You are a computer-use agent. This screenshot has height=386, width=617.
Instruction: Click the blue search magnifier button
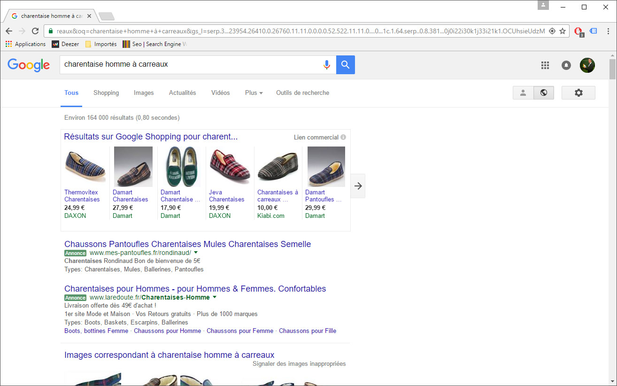point(346,65)
